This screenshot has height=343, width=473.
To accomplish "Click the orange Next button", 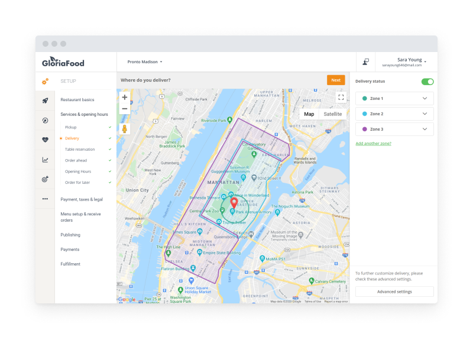I will (x=336, y=80).
